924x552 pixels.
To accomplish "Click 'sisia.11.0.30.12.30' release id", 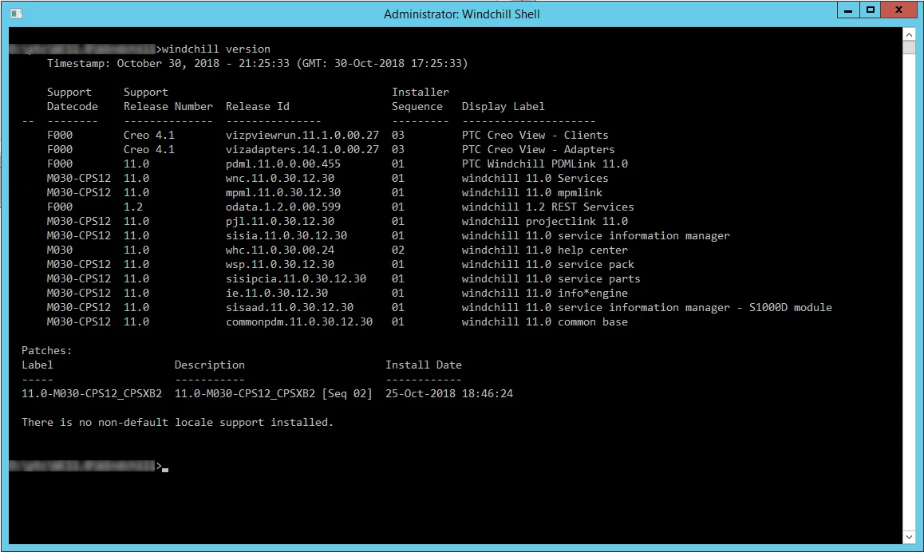I will (x=286, y=235).
